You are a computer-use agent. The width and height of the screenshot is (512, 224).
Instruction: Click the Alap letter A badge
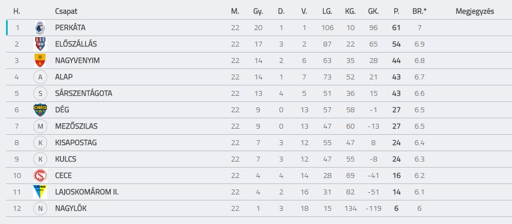click(40, 77)
